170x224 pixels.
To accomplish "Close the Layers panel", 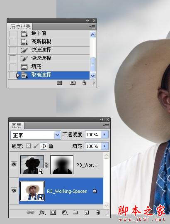I will click(108, 119).
